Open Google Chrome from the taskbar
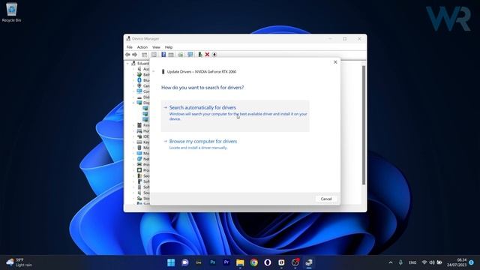The width and height of the screenshot is (480, 270). (253, 262)
